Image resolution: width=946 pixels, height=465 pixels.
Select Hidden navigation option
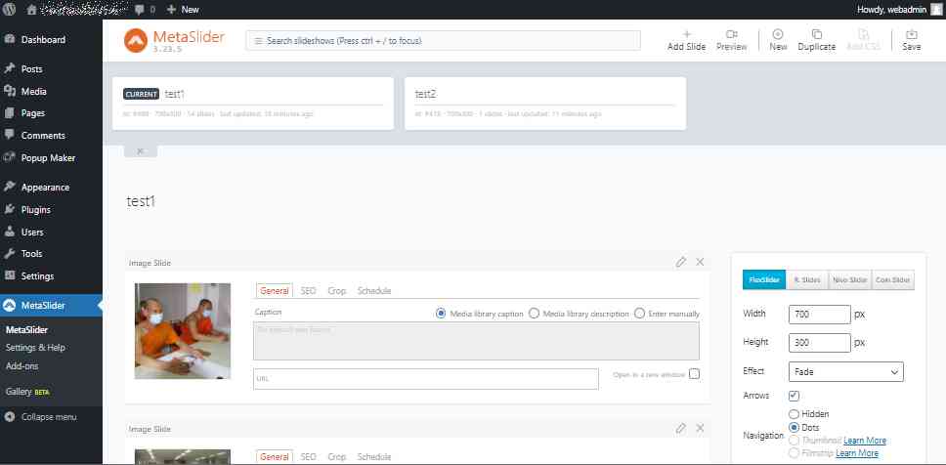pyautogui.click(x=794, y=414)
